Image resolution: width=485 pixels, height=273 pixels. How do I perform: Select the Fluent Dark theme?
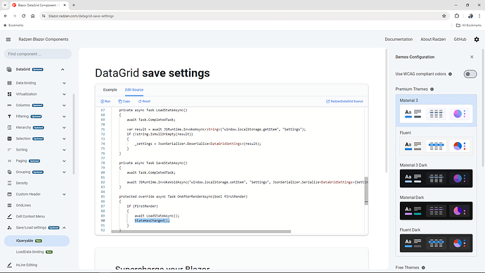436,241
